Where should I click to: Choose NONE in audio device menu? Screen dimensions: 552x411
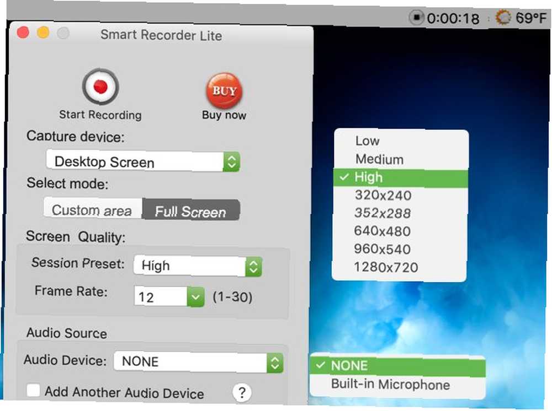coord(398,366)
